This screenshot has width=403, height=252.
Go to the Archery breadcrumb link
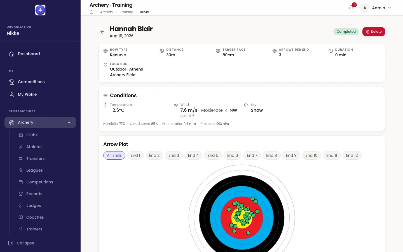tap(107, 12)
